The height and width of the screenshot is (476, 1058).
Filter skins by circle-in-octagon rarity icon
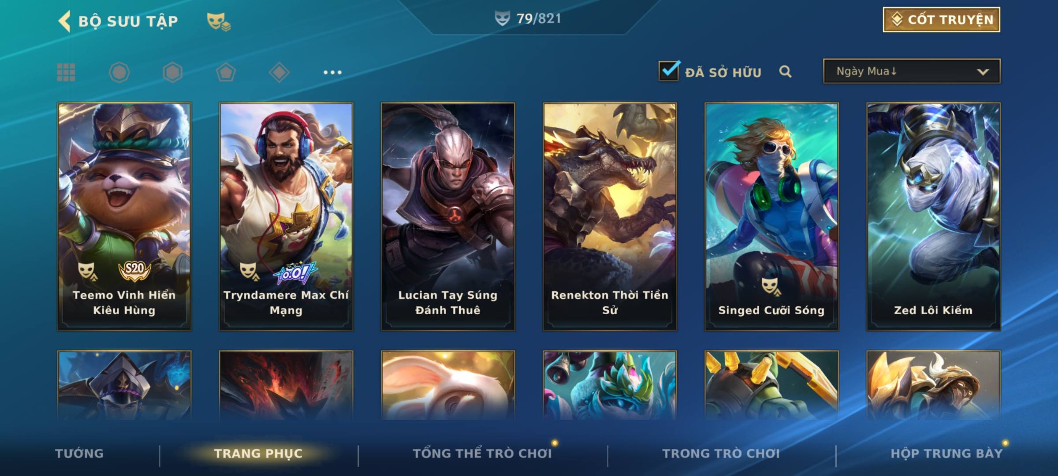click(x=119, y=72)
